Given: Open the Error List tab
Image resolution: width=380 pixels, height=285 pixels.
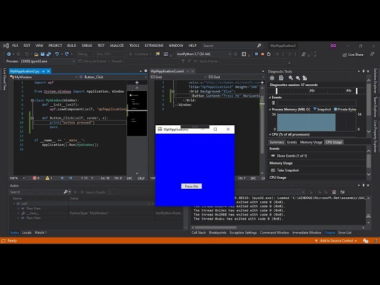Looking at the screenshot, I should point(344,233).
